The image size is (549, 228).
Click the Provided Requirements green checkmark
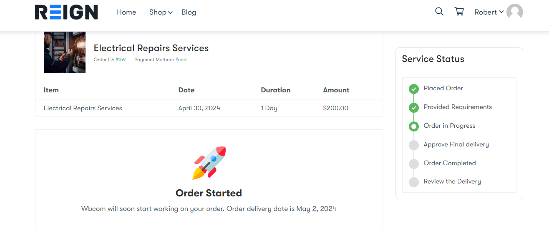tap(414, 107)
